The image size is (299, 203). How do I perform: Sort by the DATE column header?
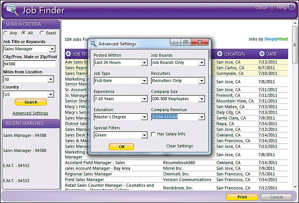271,54
